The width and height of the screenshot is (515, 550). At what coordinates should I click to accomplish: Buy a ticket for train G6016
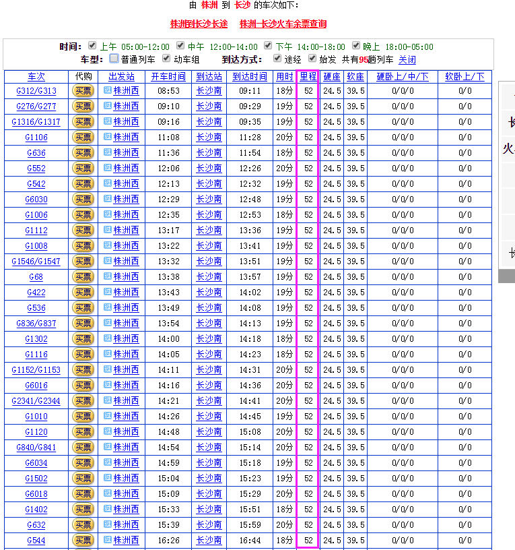point(83,385)
